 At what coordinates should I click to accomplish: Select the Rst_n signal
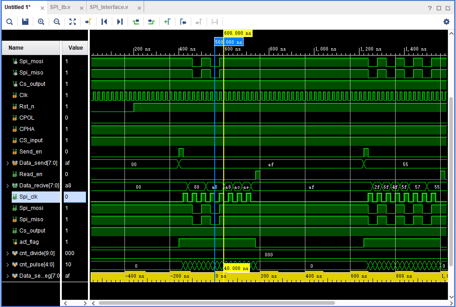27,107
